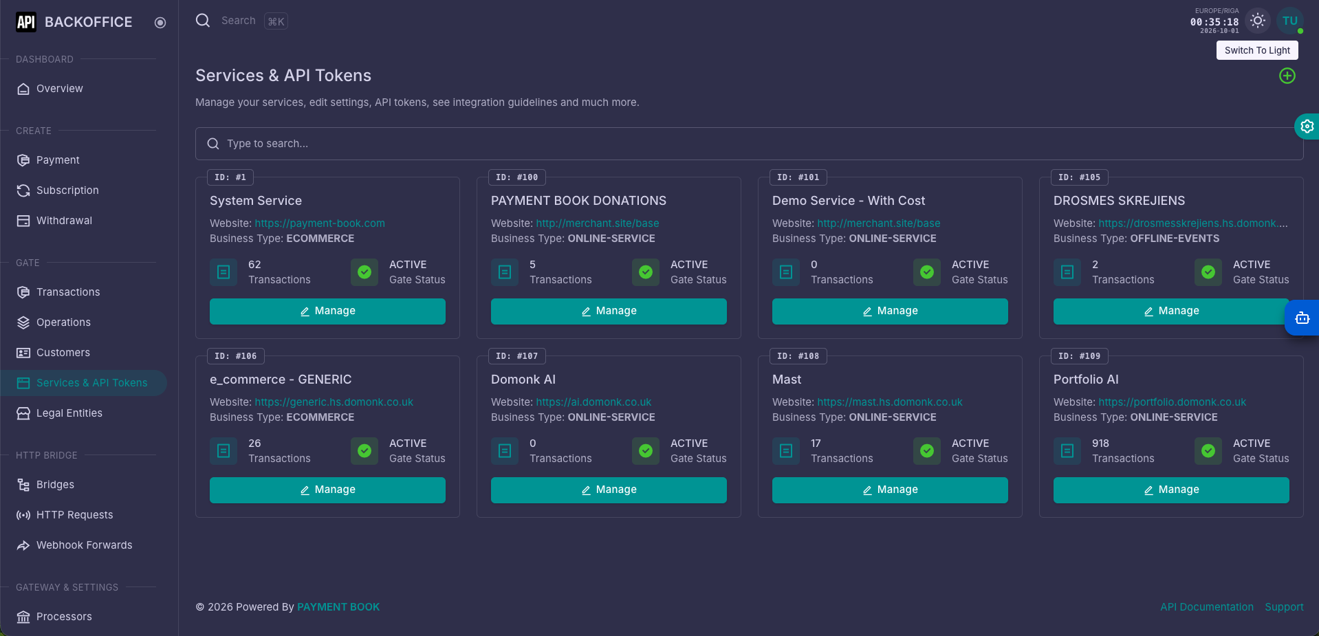
Task: Open https://generic.hs.domonk.co.uk link
Action: (334, 402)
